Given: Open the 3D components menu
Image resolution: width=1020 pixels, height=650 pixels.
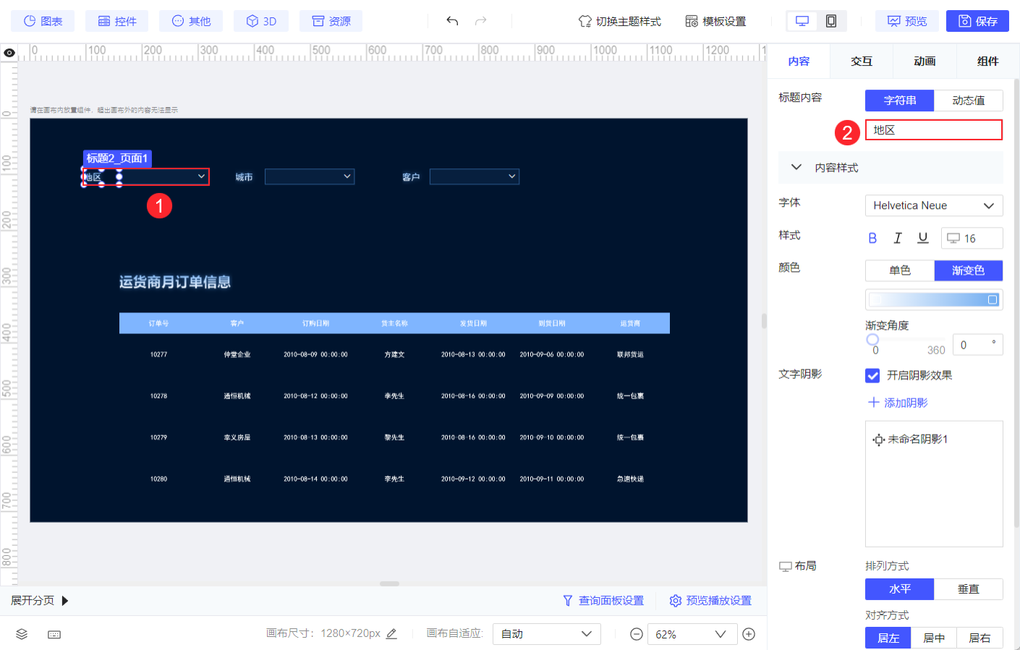Looking at the screenshot, I should coord(261,21).
